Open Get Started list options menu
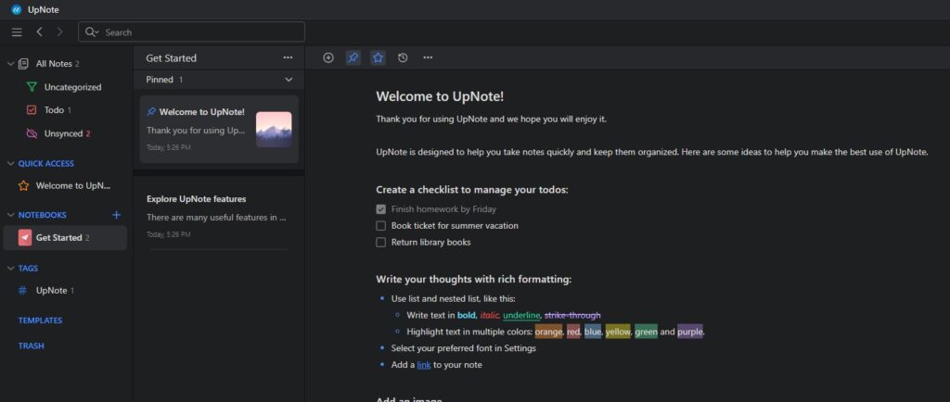Screen dimensions: 950x402 (288, 57)
